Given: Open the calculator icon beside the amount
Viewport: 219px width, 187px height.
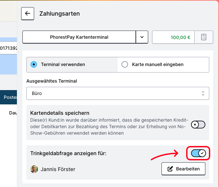Looking at the screenshot, I should pyautogui.click(x=204, y=37).
